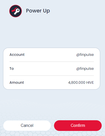Viewport: 105px width, 136px height.
Task: Click the Power Up title text
Action: [38, 11]
